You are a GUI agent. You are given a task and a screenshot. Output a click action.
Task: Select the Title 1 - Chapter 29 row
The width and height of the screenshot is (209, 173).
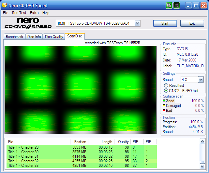82,147
